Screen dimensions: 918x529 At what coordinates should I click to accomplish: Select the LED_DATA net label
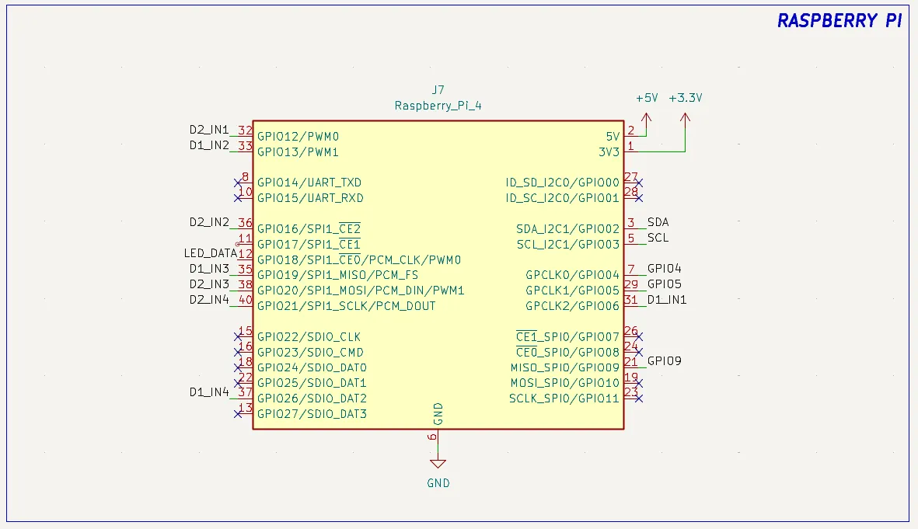[x=210, y=253]
